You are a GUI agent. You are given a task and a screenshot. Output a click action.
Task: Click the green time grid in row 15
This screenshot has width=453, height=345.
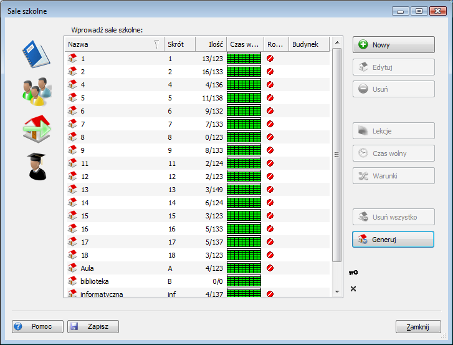pyautogui.click(x=244, y=215)
